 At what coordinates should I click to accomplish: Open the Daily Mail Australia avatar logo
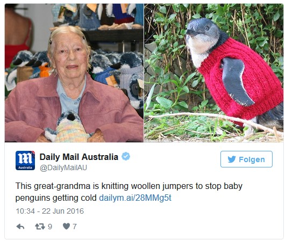tap(25, 161)
